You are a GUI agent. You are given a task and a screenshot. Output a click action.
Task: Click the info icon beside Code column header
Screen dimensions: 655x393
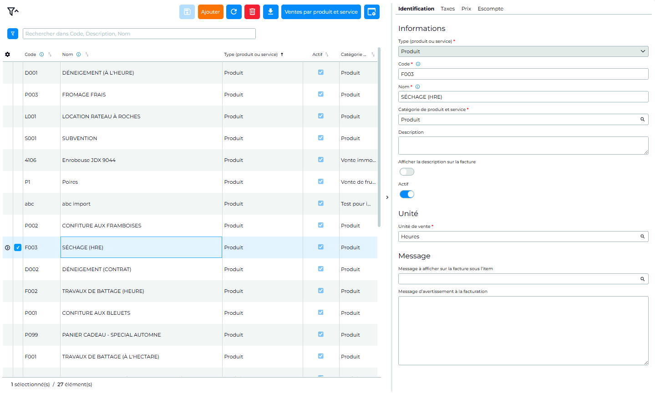(42, 55)
